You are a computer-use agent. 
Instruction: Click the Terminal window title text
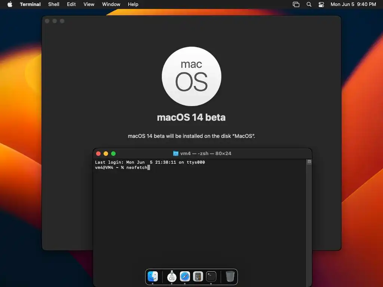click(x=206, y=154)
